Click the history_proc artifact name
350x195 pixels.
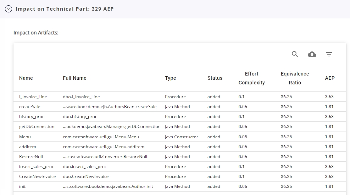32,117
